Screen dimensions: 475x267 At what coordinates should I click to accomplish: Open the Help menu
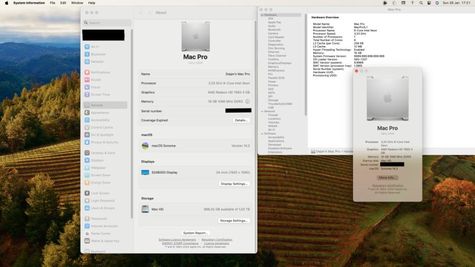(91, 3)
